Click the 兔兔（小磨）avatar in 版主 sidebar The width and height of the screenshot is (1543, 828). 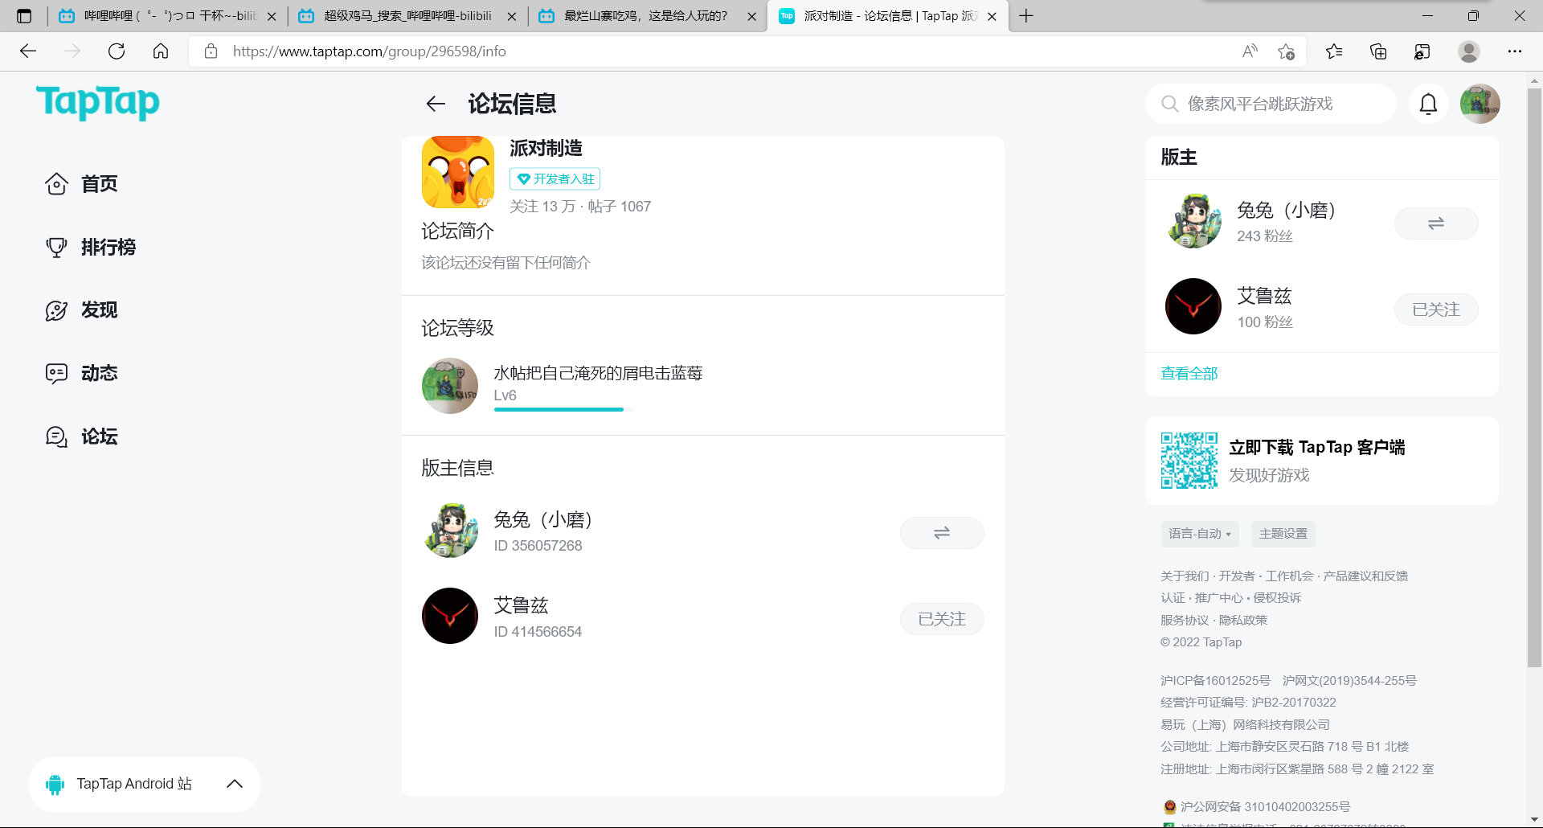point(1193,220)
